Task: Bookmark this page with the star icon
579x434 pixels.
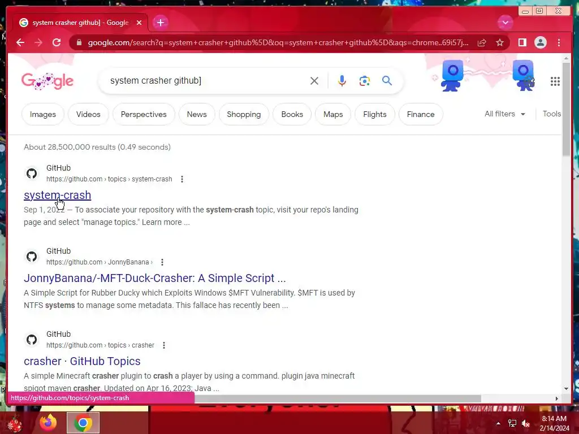Action: click(x=500, y=43)
